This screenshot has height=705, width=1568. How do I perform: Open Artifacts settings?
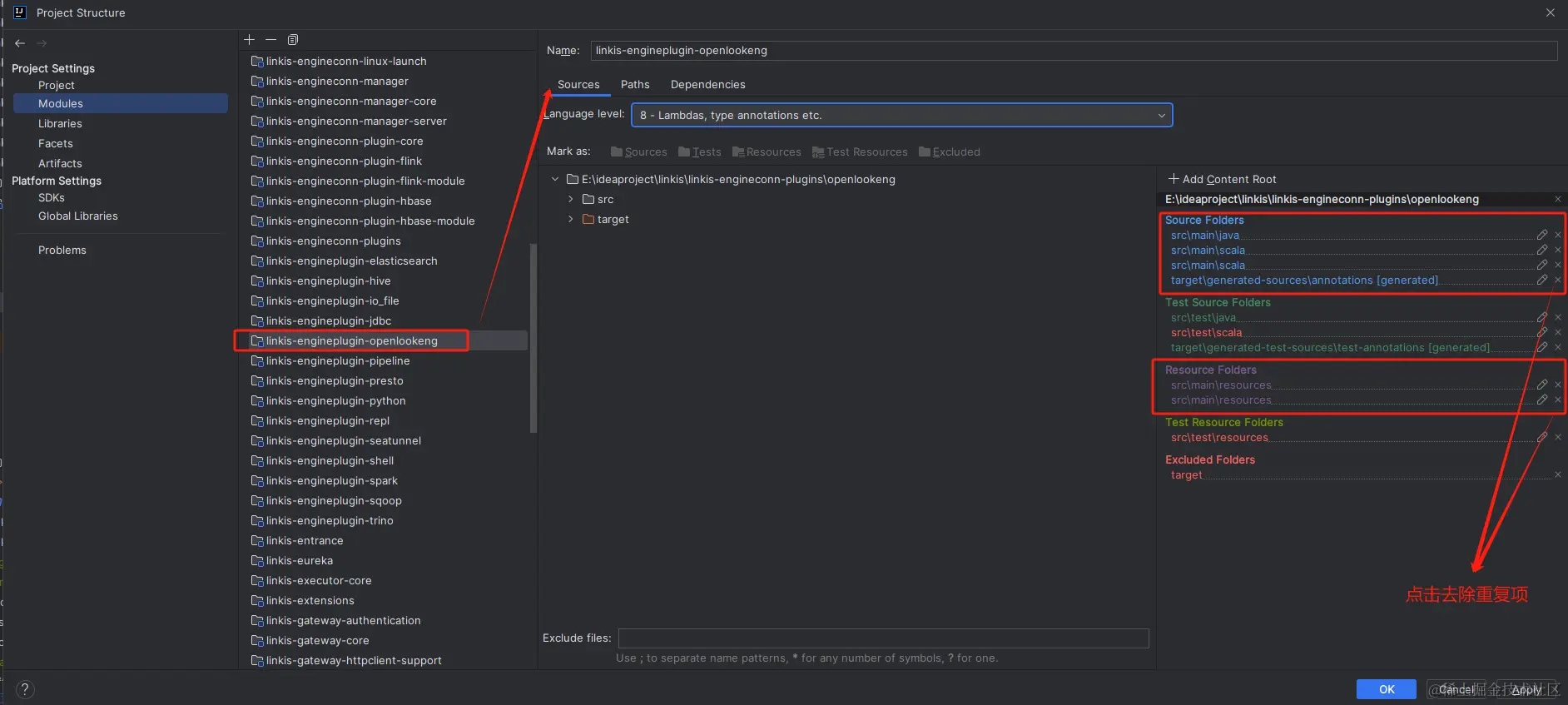60,163
